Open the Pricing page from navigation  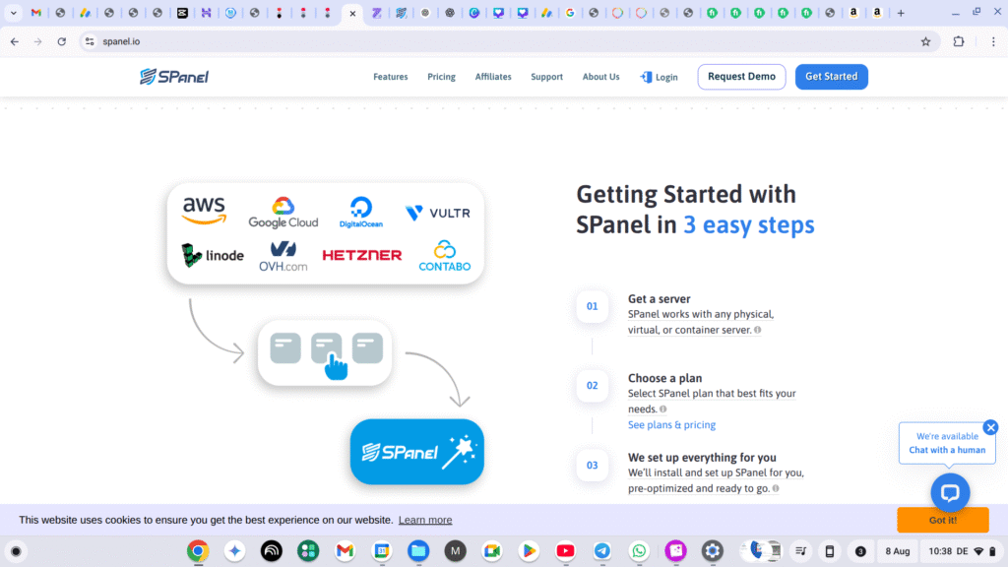[441, 77]
